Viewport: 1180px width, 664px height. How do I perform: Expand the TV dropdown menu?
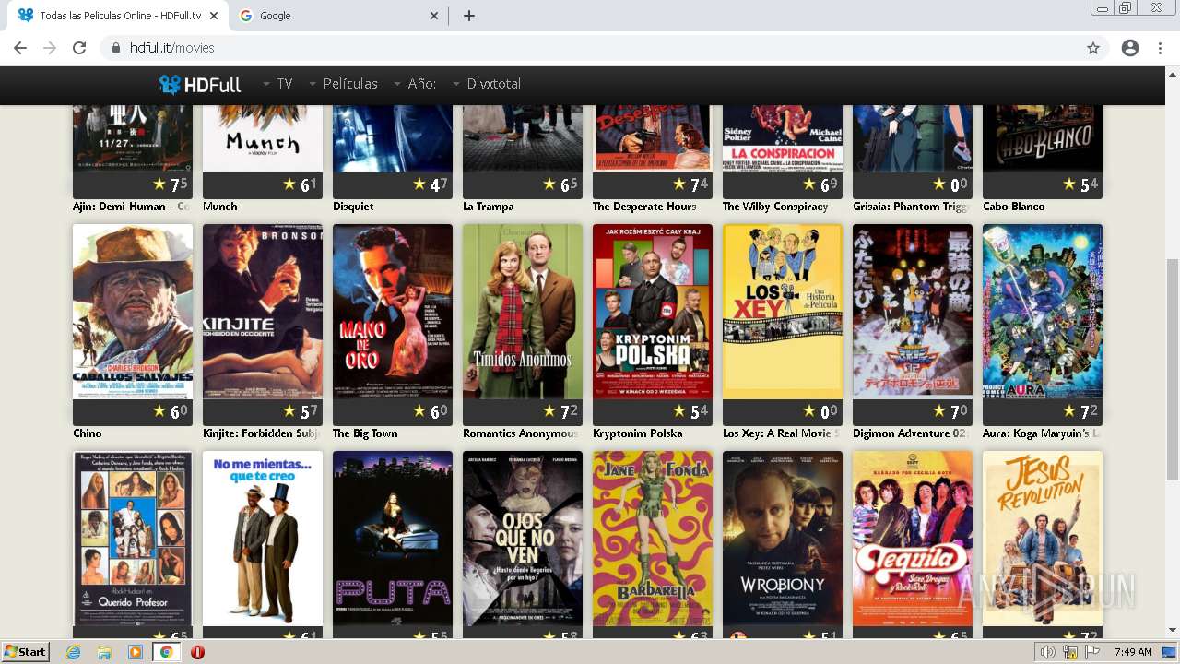pyautogui.click(x=277, y=84)
